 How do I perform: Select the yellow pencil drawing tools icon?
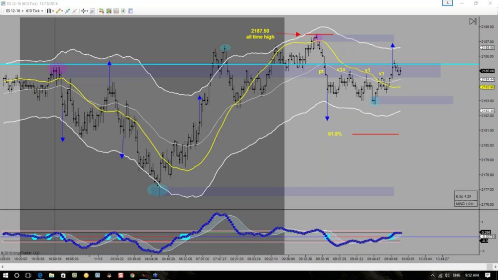59,11
